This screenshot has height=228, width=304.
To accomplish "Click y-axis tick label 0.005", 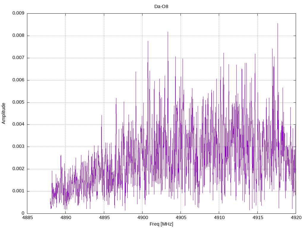I will [x=18, y=102].
